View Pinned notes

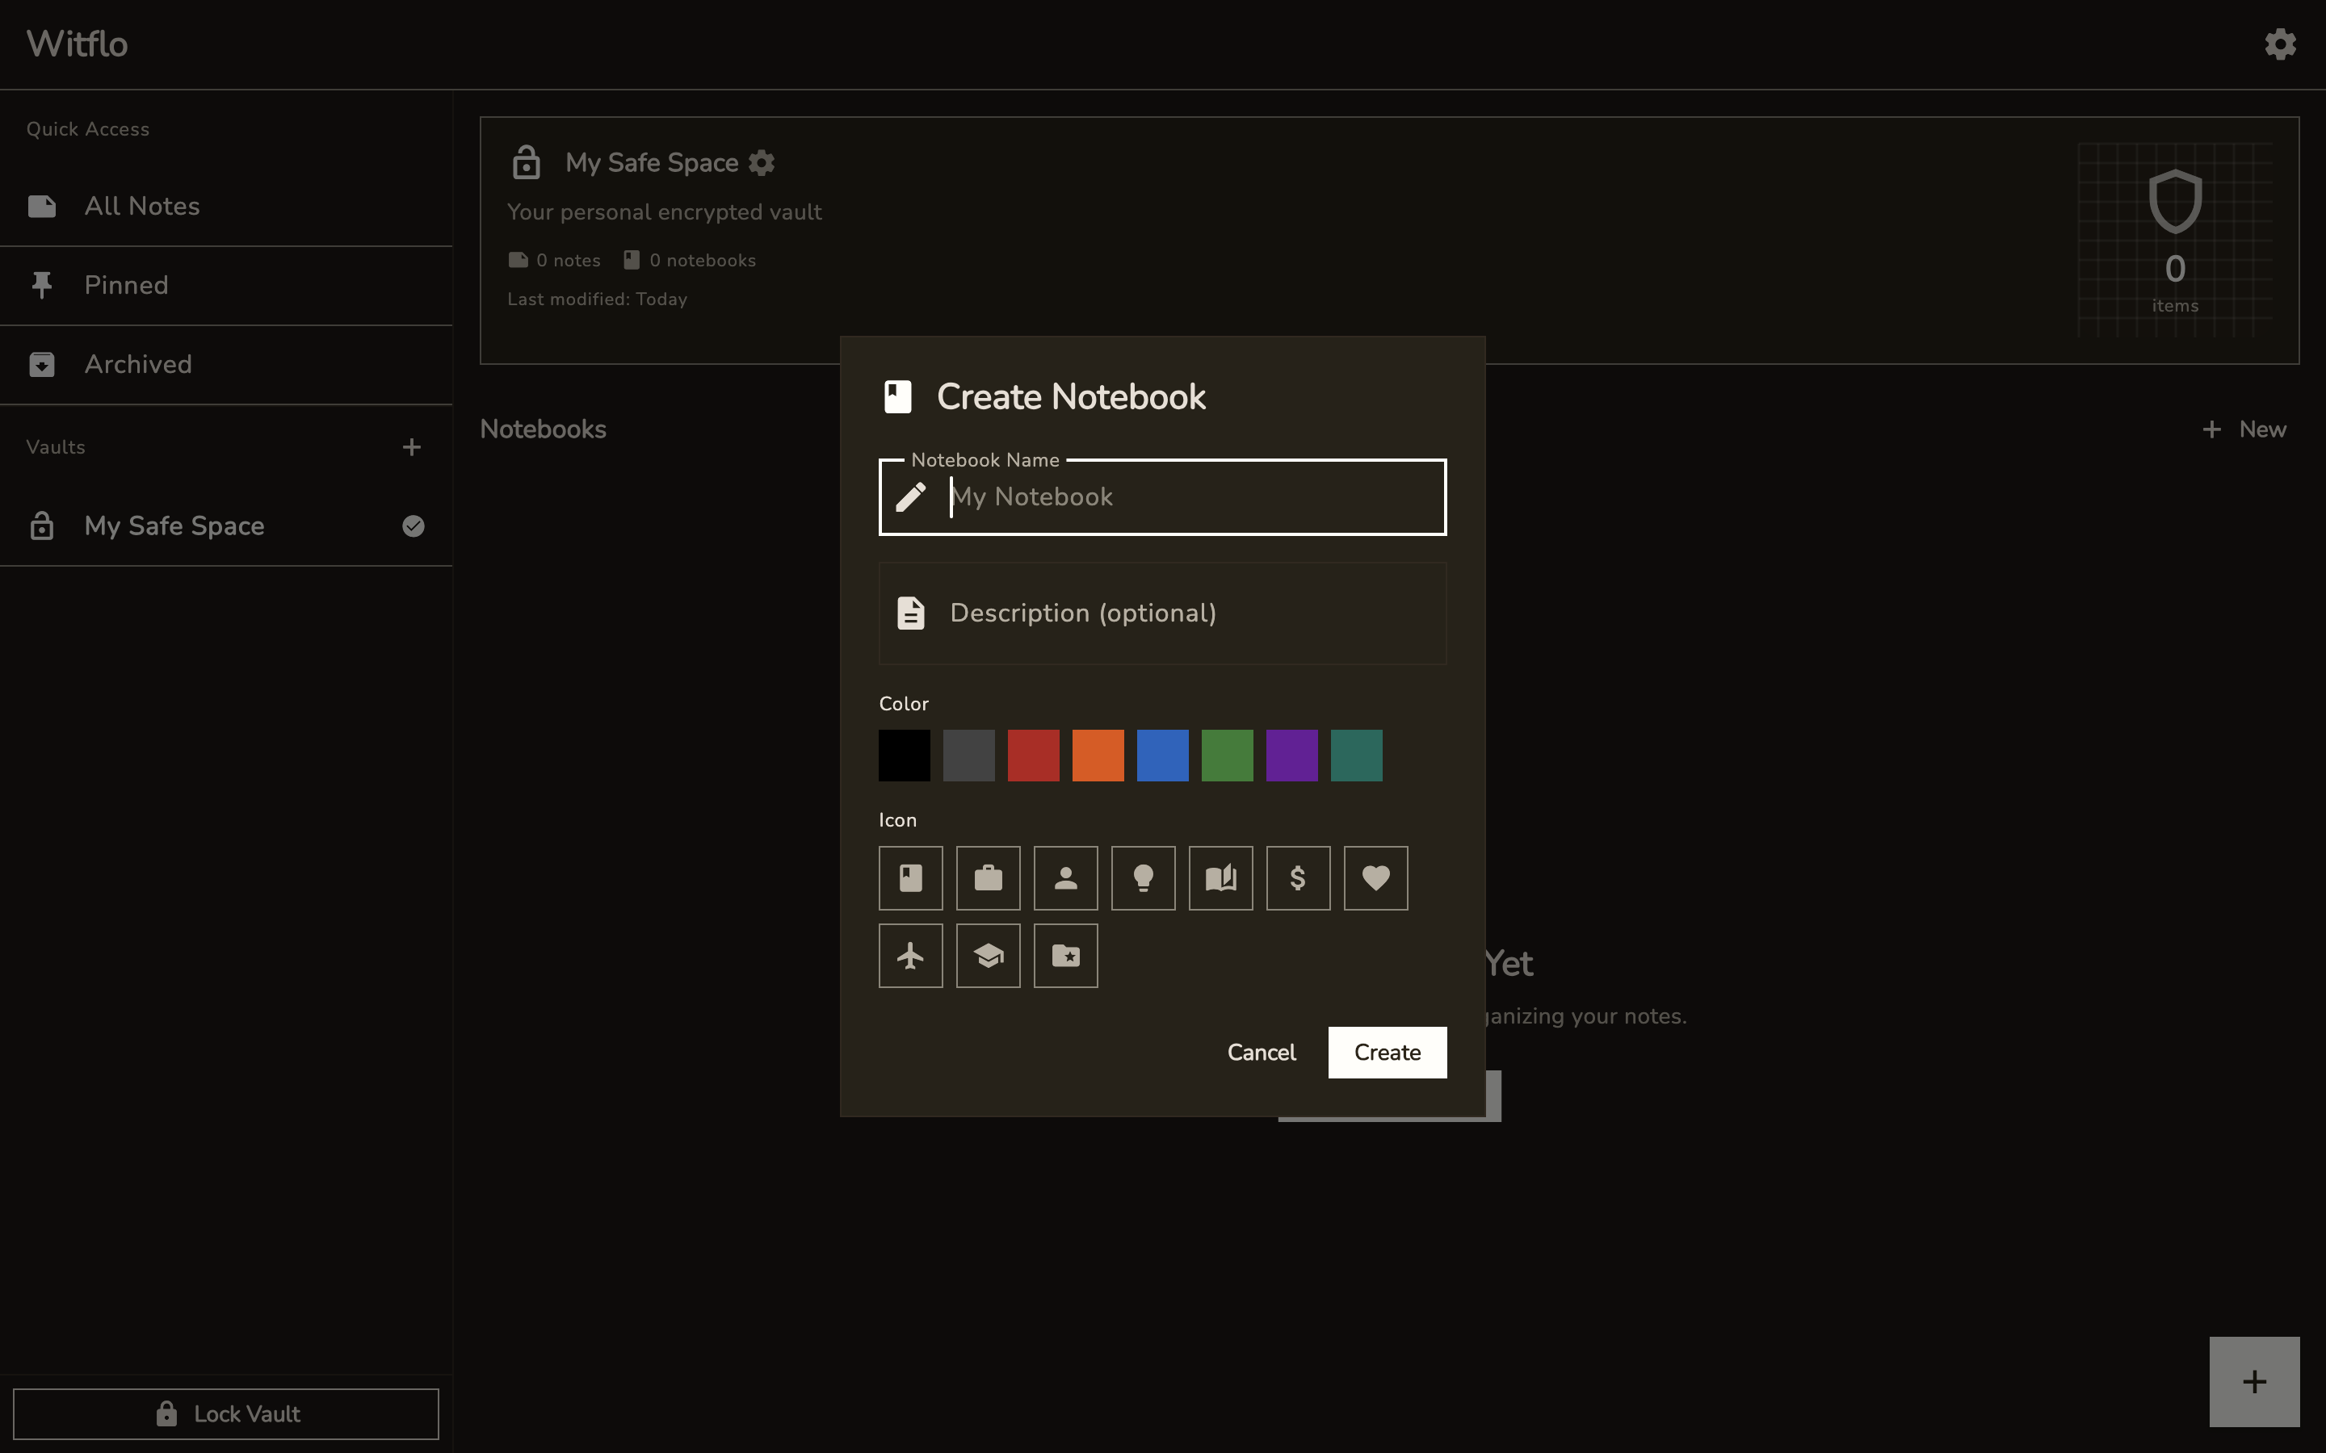click(x=126, y=284)
